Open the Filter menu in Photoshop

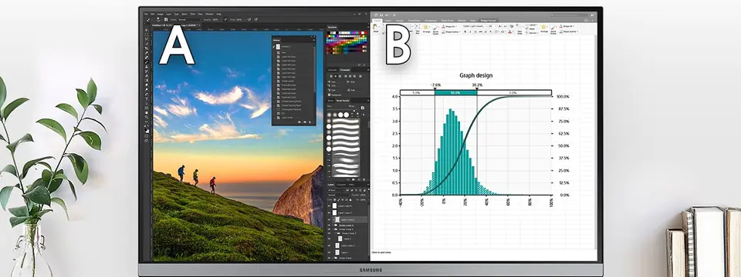point(192,14)
